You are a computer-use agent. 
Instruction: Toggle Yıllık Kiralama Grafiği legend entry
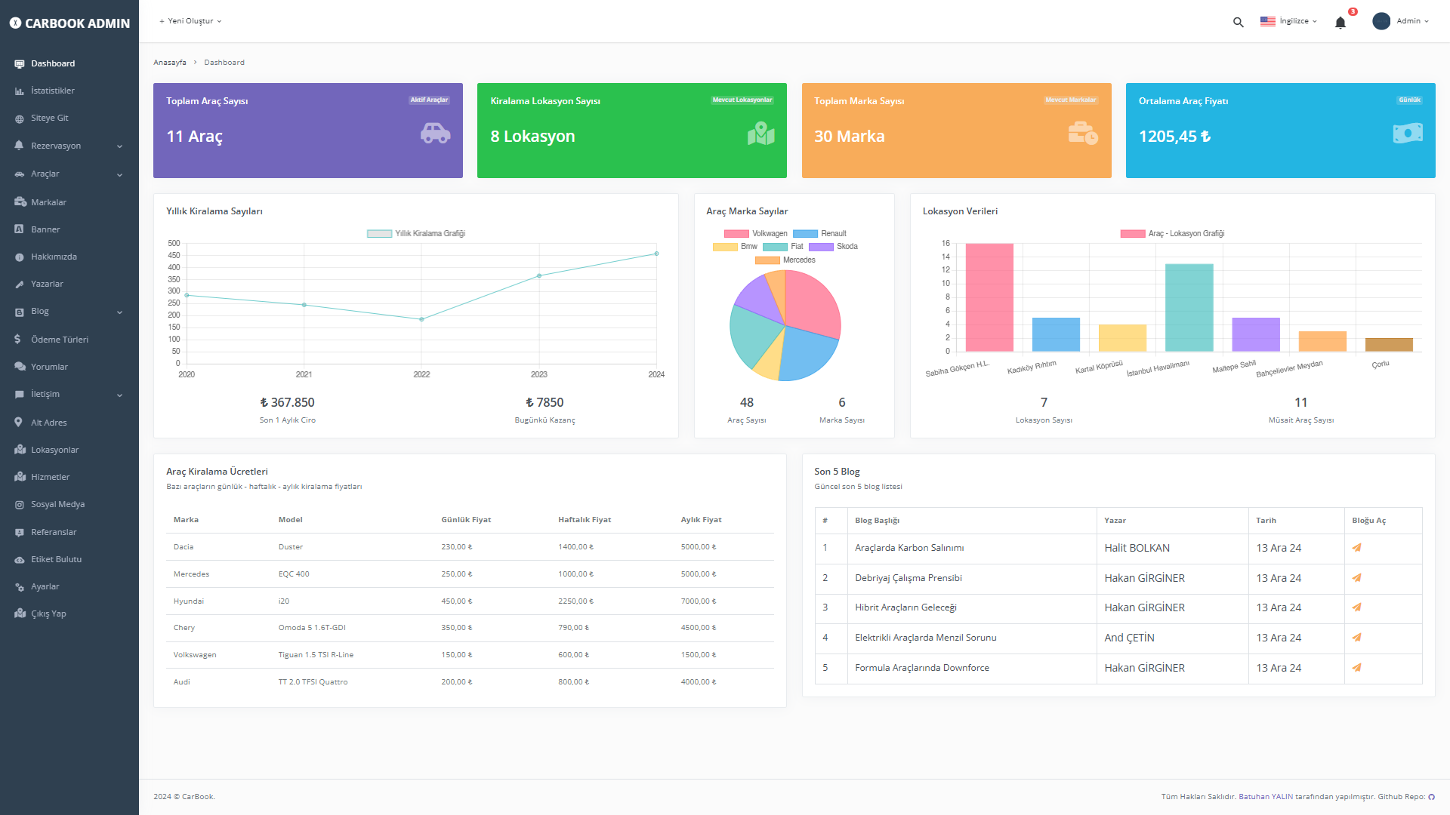pyautogui.click(x=416, y=234)
